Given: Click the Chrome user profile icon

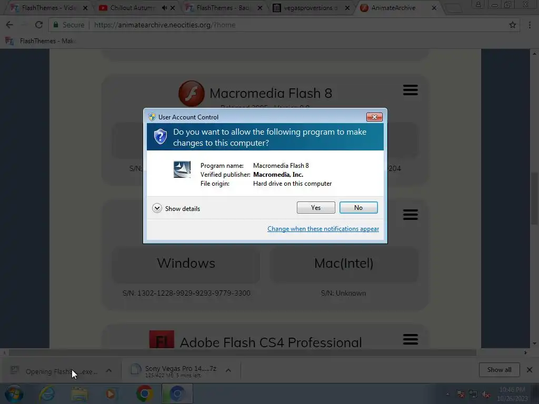Looking at the screenshot, I should pyautogui.click(x=478, y=4).
